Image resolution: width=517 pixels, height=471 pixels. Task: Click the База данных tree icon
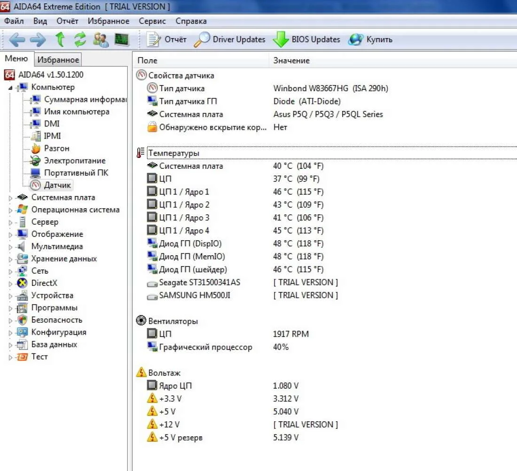point(22,345)
